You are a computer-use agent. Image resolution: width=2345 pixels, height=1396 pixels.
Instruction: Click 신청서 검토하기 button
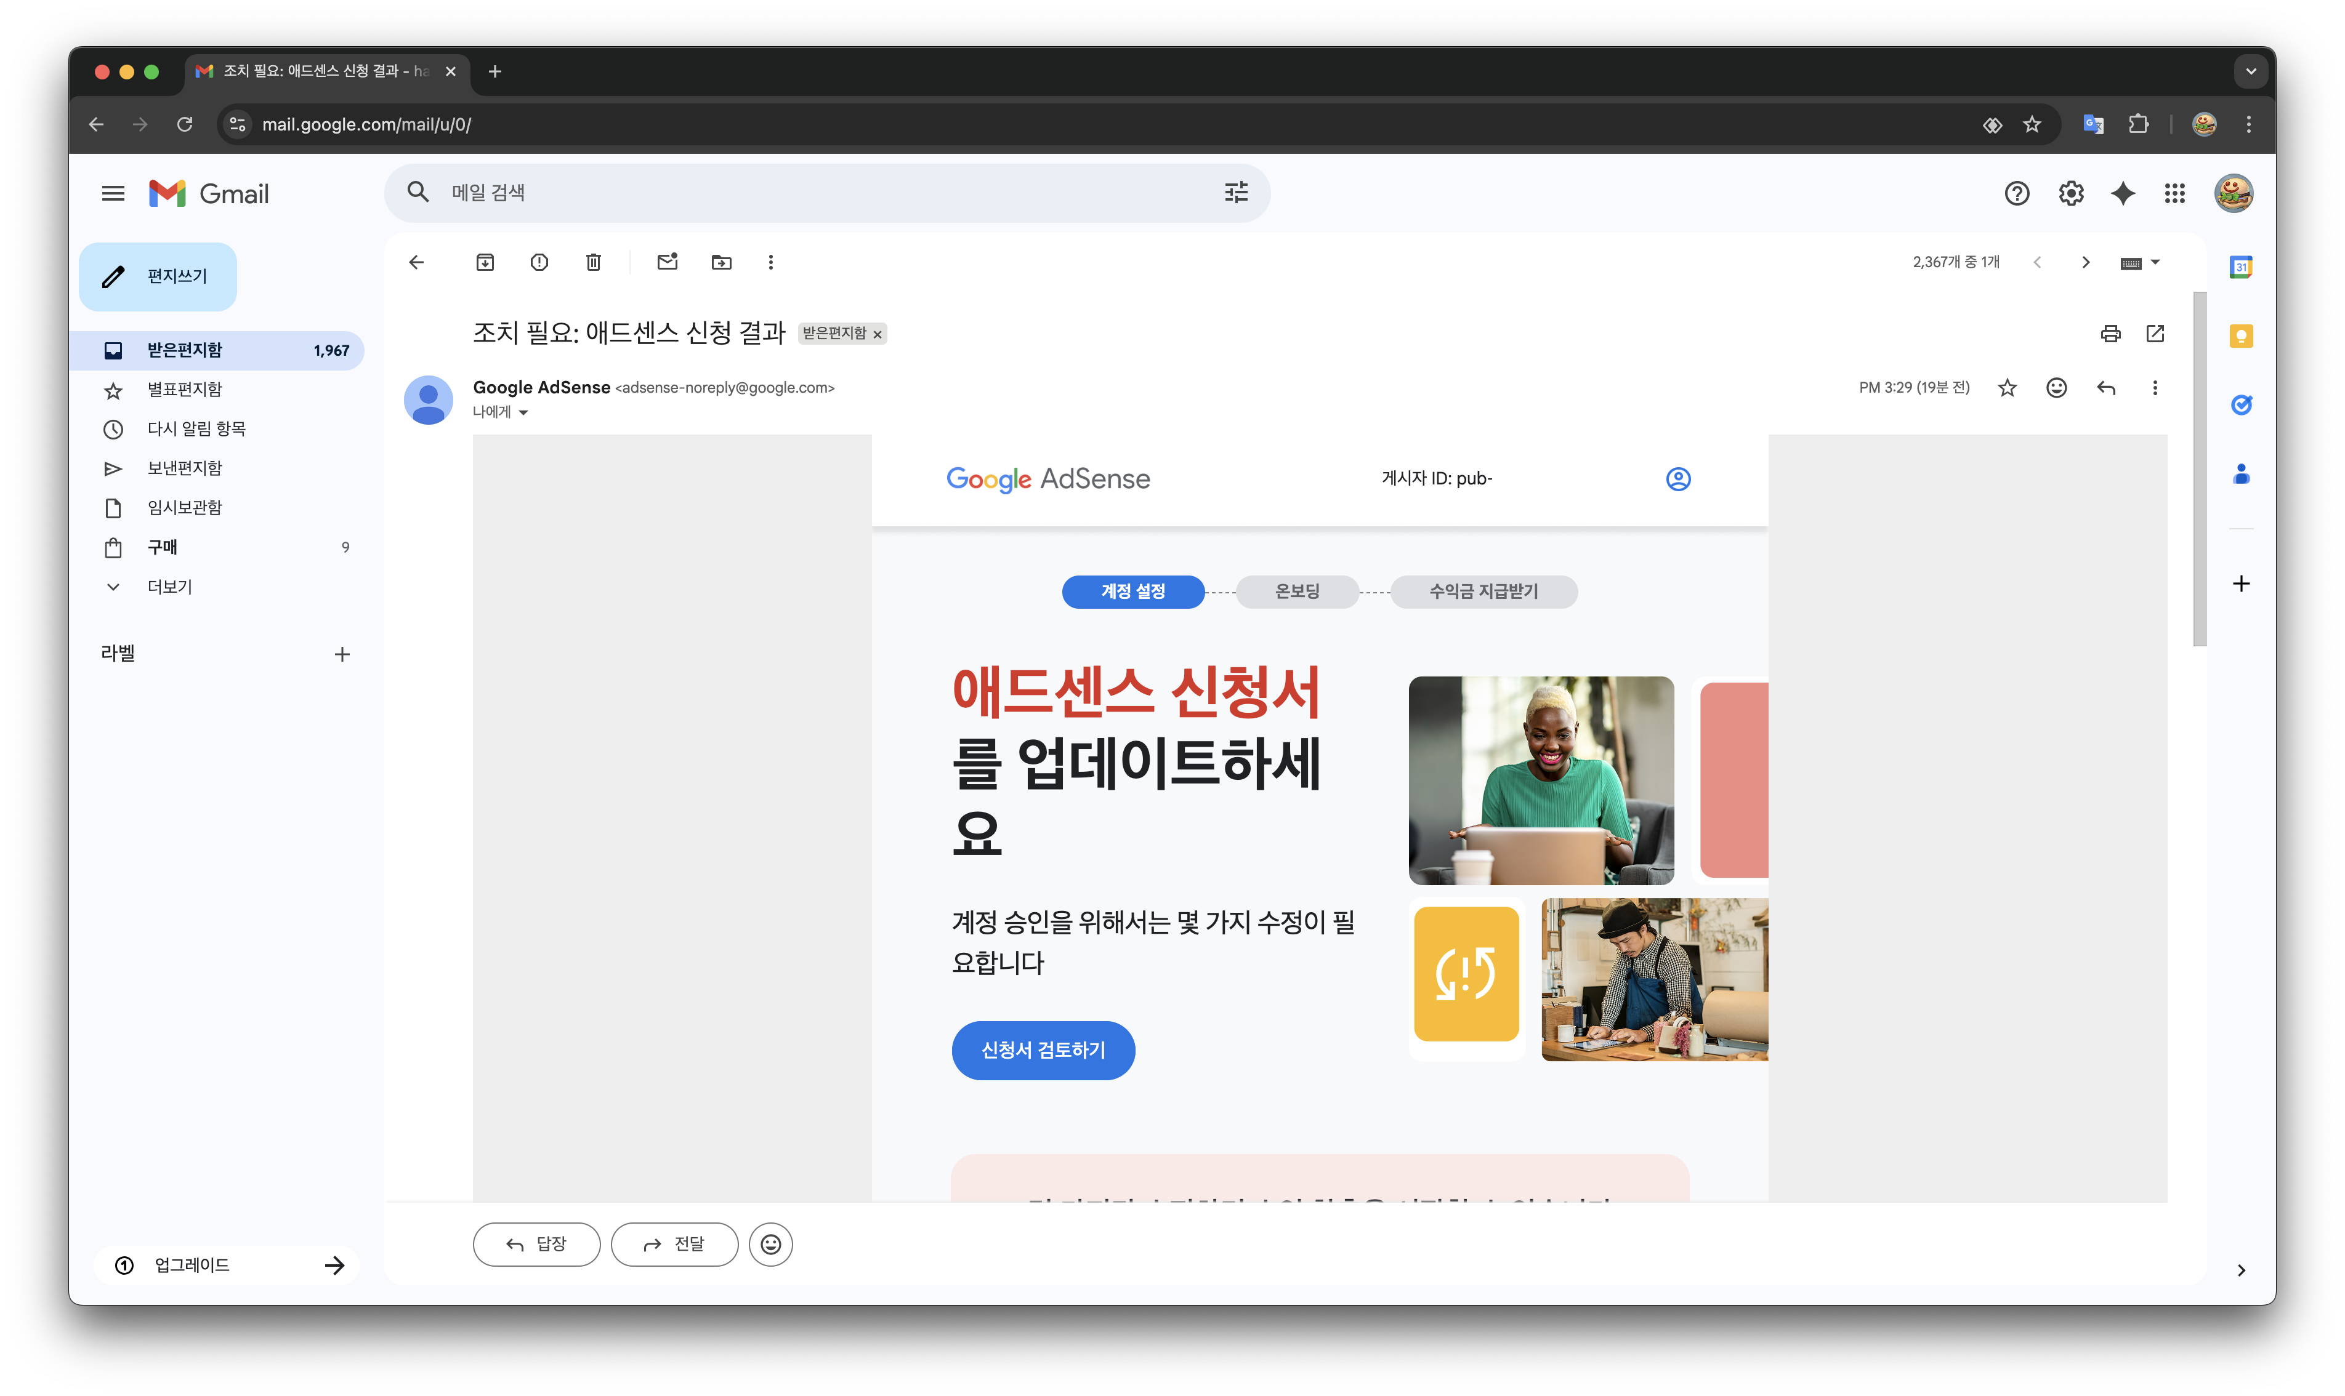(x=1043, y=1051)
